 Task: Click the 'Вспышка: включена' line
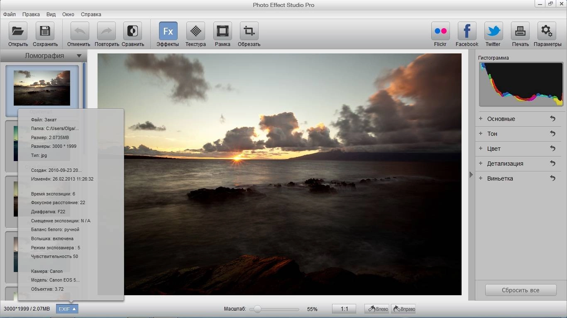pos(52,238)
